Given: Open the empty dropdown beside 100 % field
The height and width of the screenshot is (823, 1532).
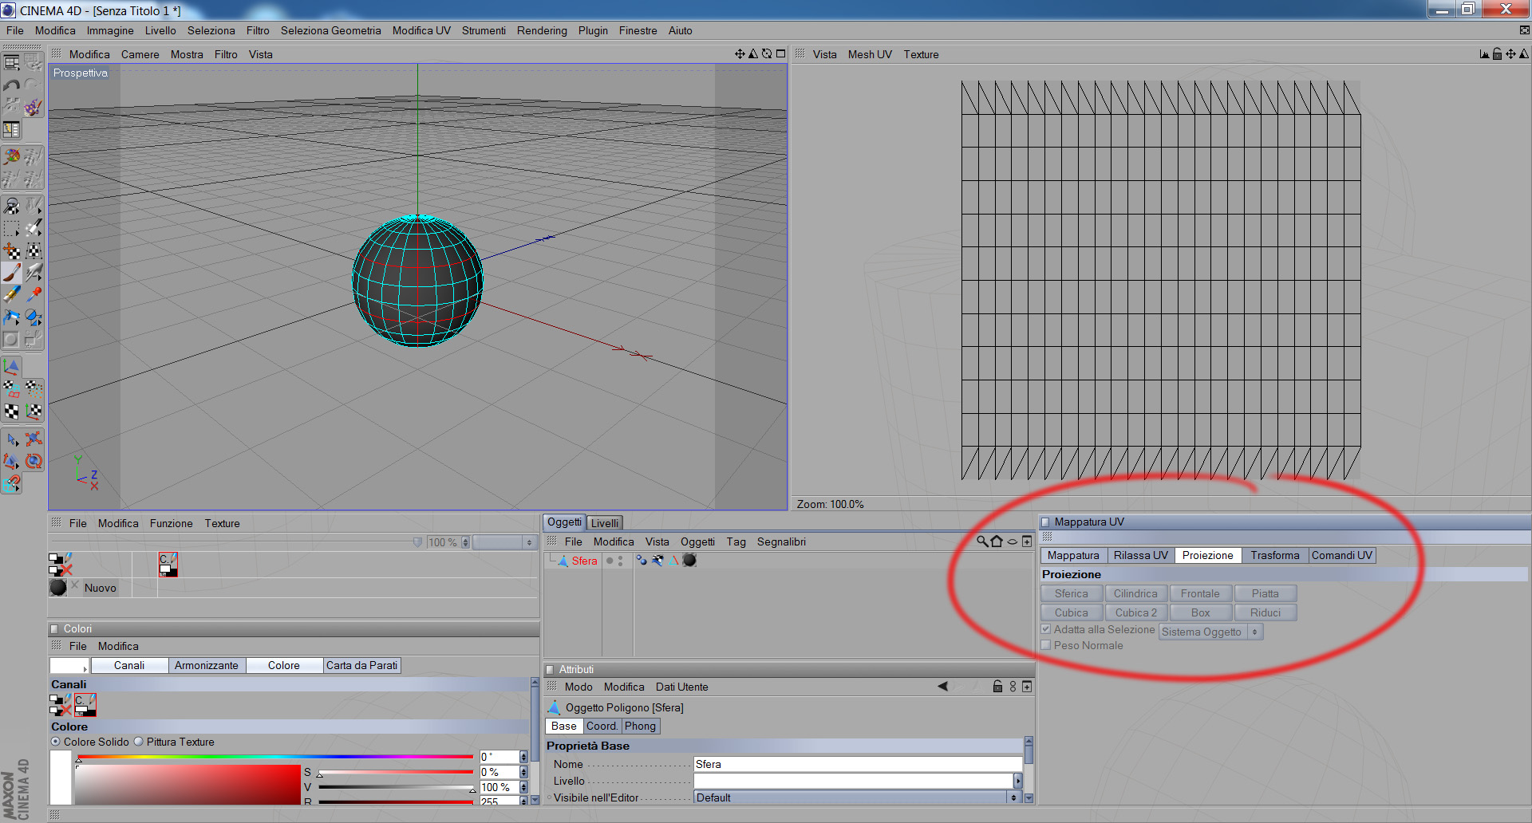Looking at the screenshot, I should coord(504,542).
